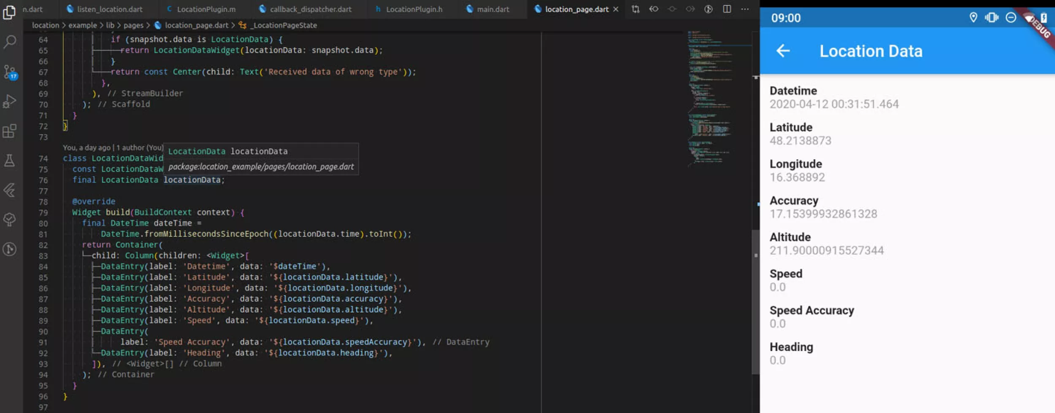The image size is (1055, 413).
Task: Open the more actions ellipsis menu
Action: click(x=745, y=9)
